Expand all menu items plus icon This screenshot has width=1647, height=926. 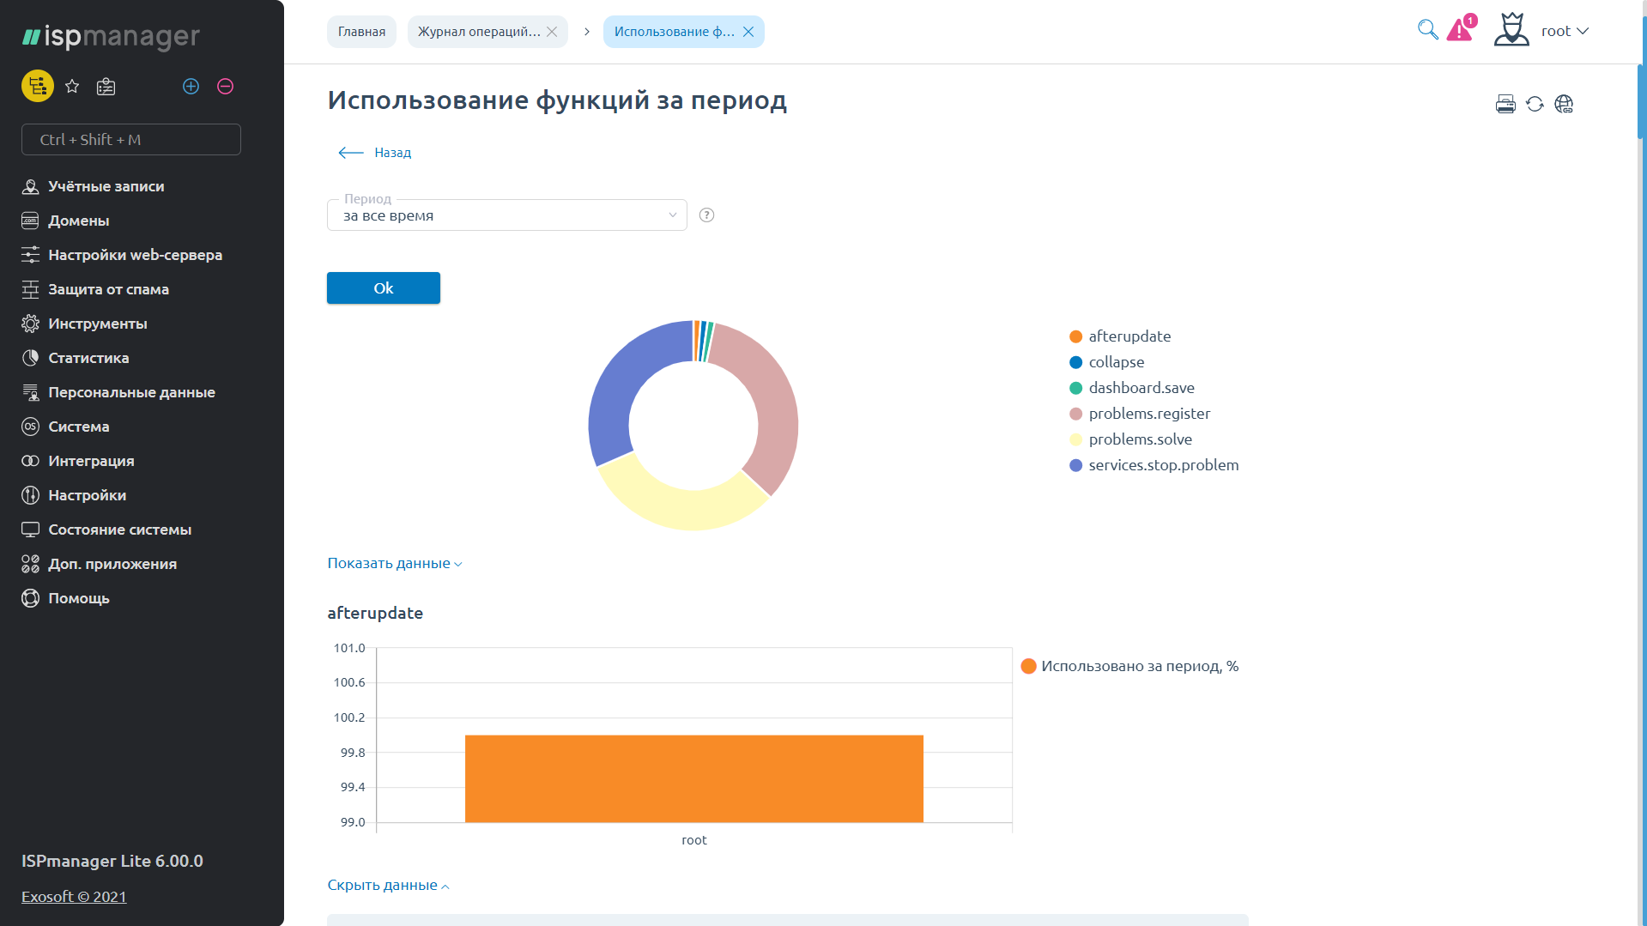[191, 87]
